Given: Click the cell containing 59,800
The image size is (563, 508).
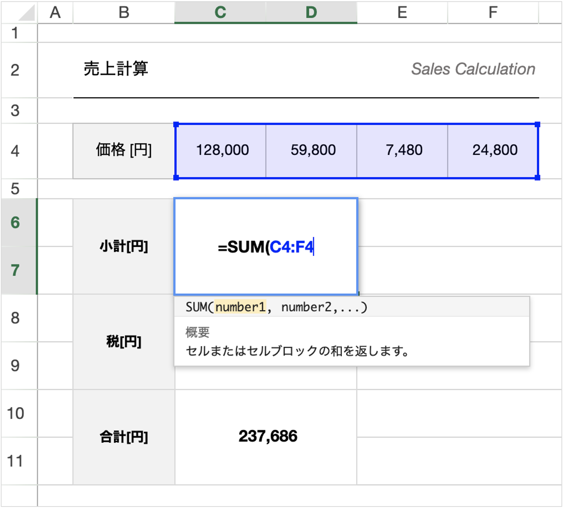Looking at the screenshot, I should coord(312,150).
